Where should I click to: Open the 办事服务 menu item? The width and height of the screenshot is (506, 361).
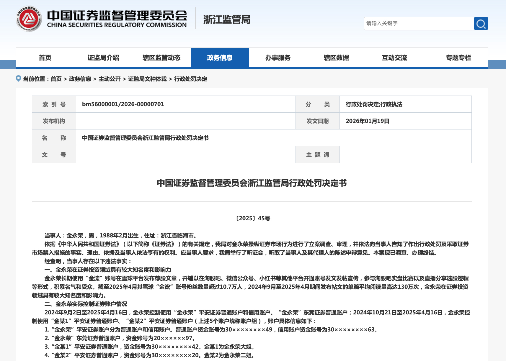(x=278, y=58)
